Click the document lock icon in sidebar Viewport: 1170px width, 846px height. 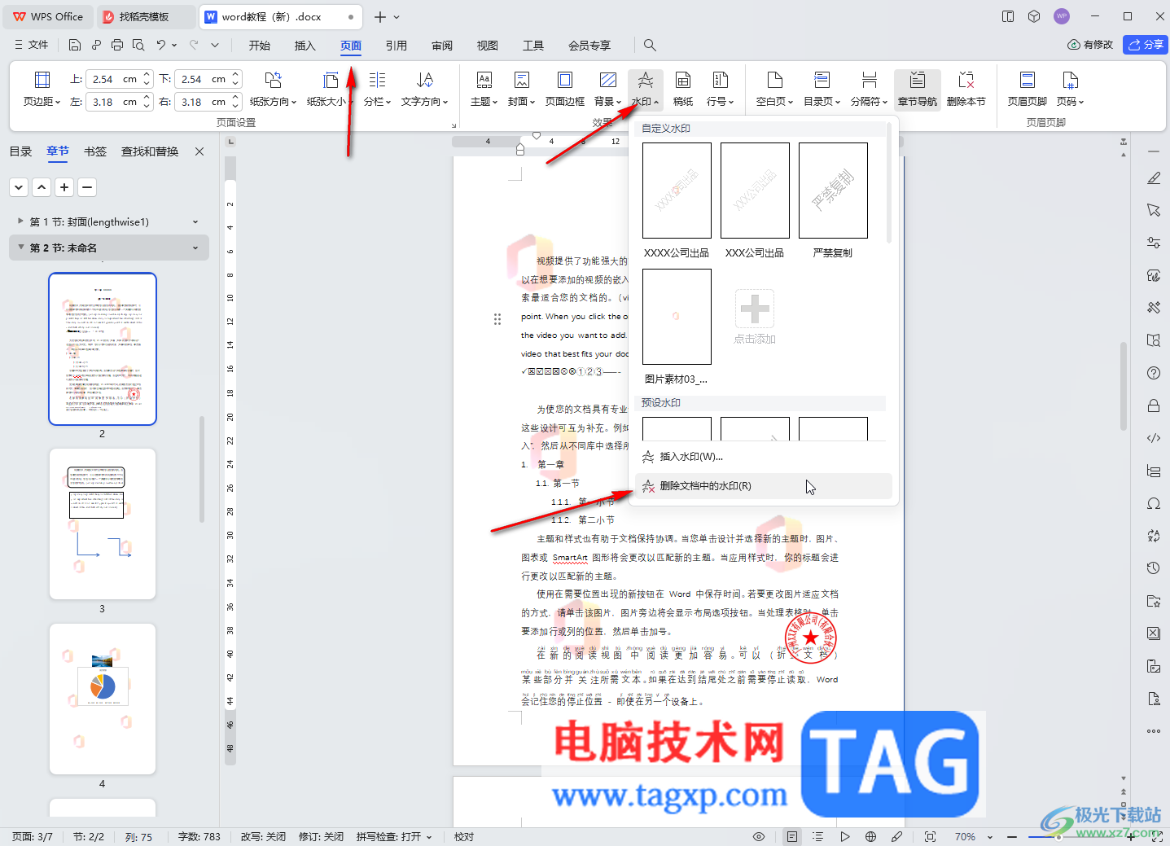(1154, 405)
